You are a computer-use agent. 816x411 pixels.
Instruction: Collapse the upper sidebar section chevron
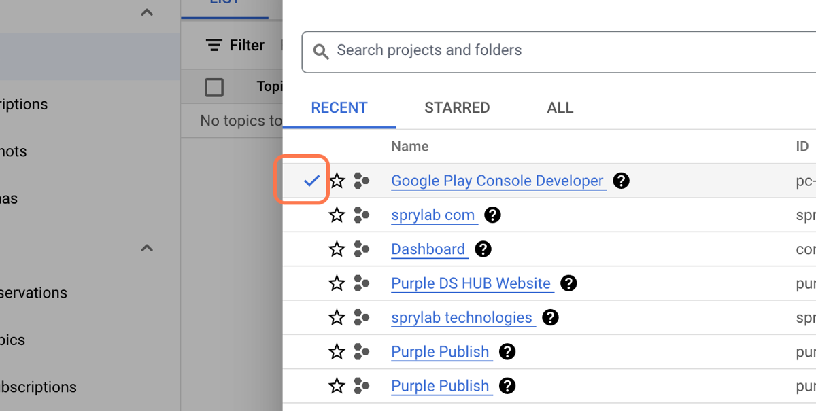pyautogui.click(x=147, y=12)
